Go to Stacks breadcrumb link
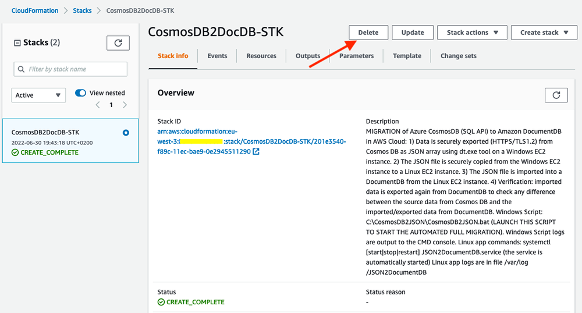This screenshot has height=313, width=582. (x=82, y=10)
